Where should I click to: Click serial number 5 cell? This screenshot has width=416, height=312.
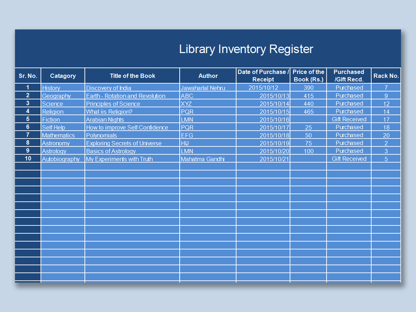click(x=28, y=119)
